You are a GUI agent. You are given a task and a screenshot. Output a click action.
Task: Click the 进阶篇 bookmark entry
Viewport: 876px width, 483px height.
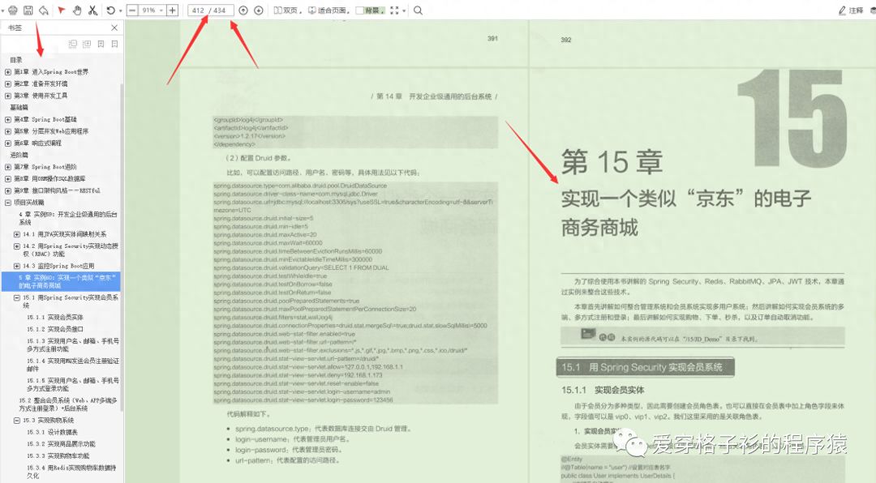pyautogui.click(x=19, y=155)
